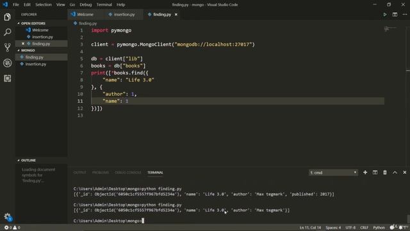The height and width of the screenshot is (231, 410).
Task: Close the finding.py editor tab
Action: point(176,14)
